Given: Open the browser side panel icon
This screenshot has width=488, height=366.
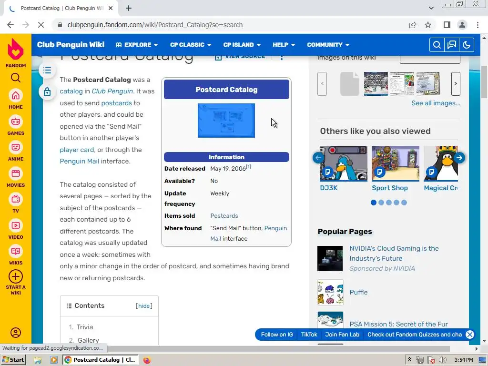Looking at the screenshot, I should (x=447, y=25).
